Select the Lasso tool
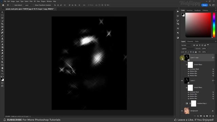This screenshot has height=122, width=217. click(2, 18)
